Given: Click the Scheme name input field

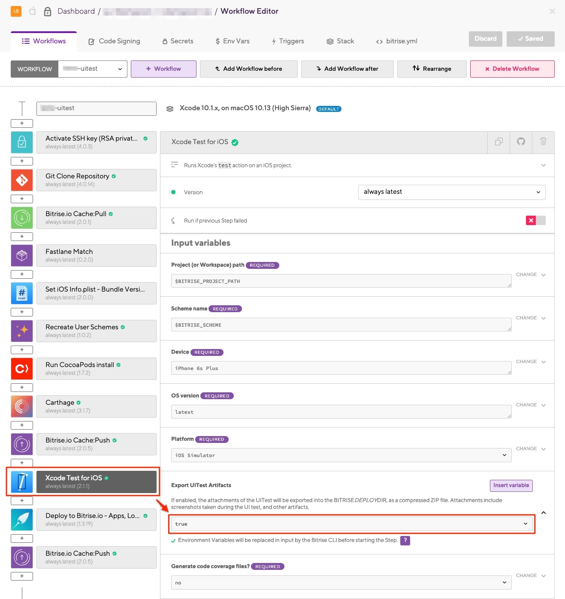Looking at the screenshot, I should [341, 325].
